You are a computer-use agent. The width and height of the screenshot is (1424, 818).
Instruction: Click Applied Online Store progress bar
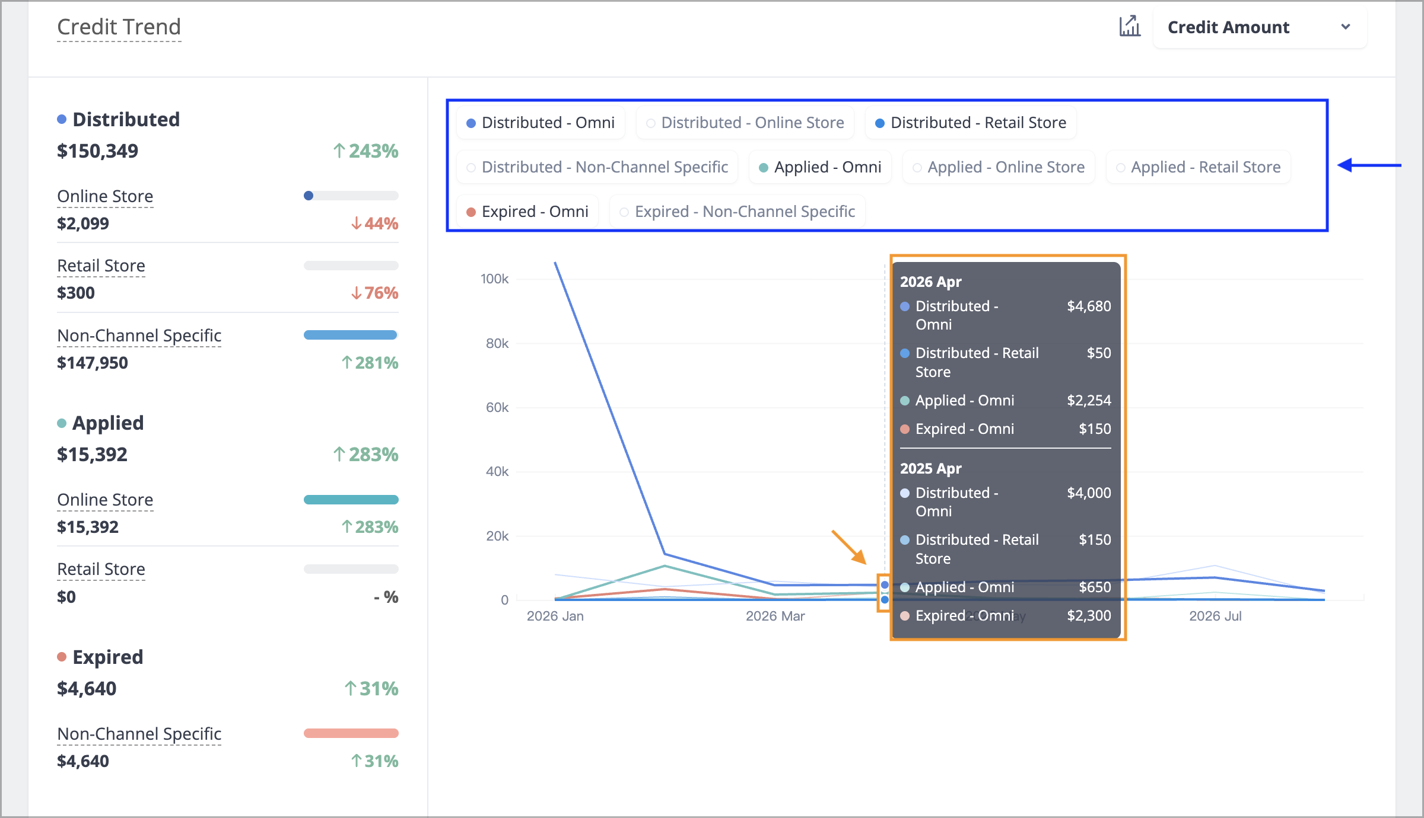351,500
